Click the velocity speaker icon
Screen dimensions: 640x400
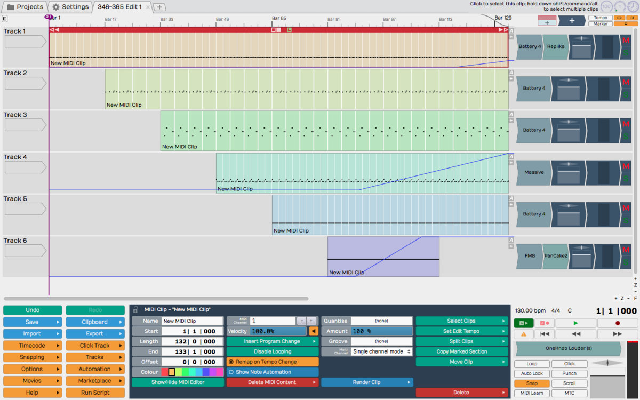coord(314,331)
